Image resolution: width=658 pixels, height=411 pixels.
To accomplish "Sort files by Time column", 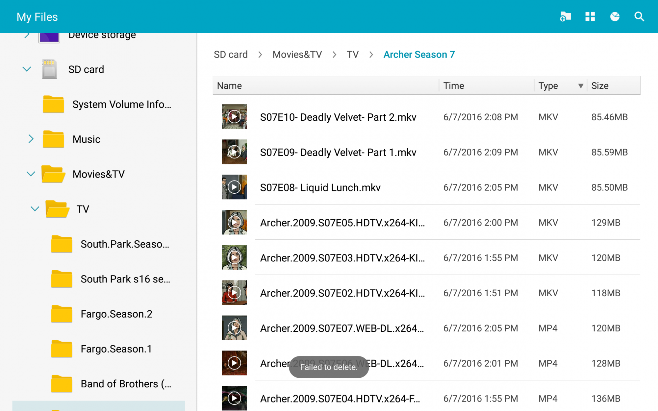I will tap(454, 85).
